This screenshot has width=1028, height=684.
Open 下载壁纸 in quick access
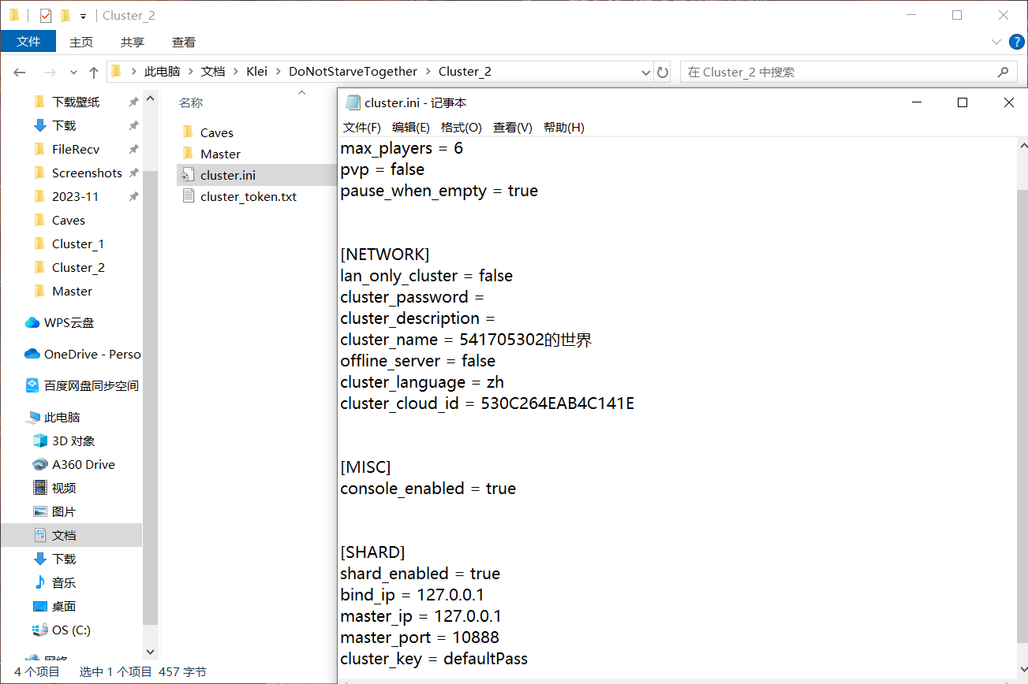[x=76, y=102]
